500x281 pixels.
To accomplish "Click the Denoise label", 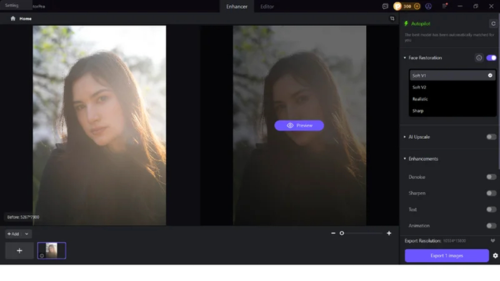I will click(417, 177).
